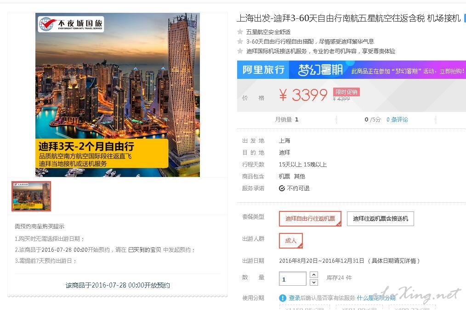Toggle the 成人 traveler type option
The image size is (466, 310).
[x=290, y=241]
